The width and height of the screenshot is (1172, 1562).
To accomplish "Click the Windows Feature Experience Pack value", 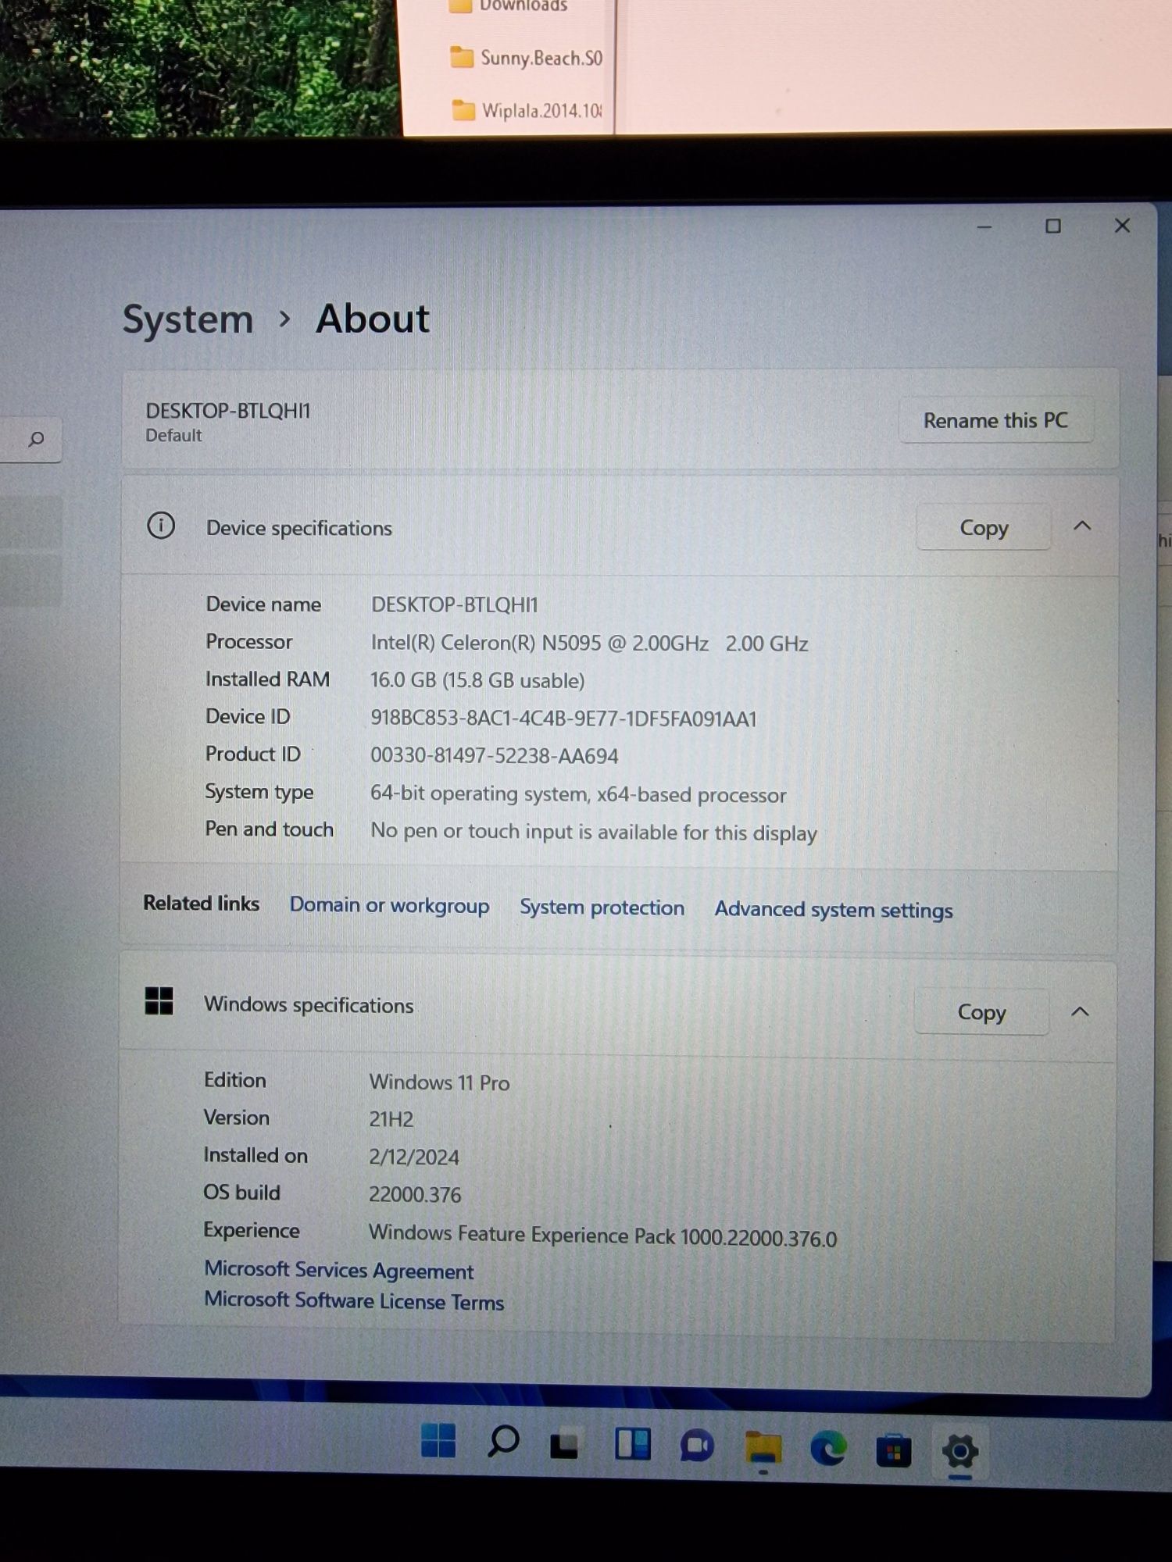I will pos(602,1236).
